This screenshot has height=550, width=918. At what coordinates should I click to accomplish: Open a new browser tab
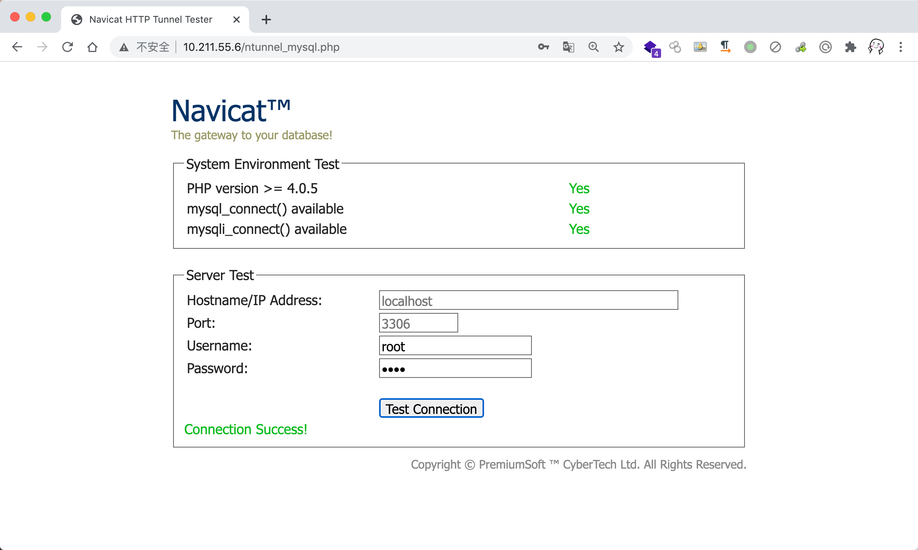point(266,20)
